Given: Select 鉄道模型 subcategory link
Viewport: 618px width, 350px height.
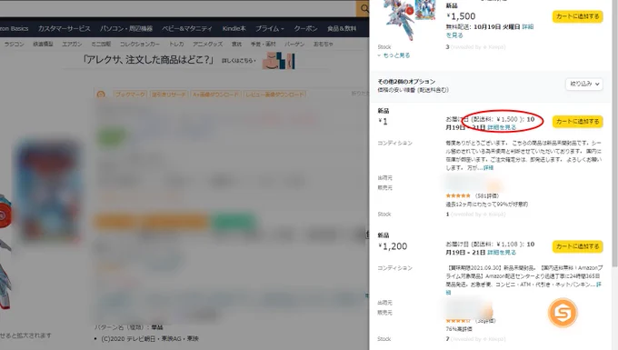Looking at the screenshot, I should pyautogui.click(x=43, y=45).
